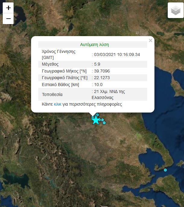Open the map layers selector

click(x=176, y=11)
